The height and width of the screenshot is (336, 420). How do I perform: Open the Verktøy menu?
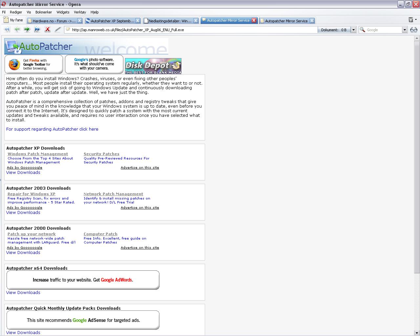(x=80, y=12)
